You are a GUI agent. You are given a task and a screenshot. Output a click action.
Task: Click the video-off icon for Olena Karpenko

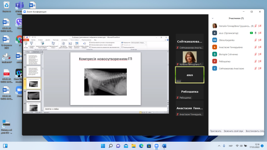(x=259, y=40)
